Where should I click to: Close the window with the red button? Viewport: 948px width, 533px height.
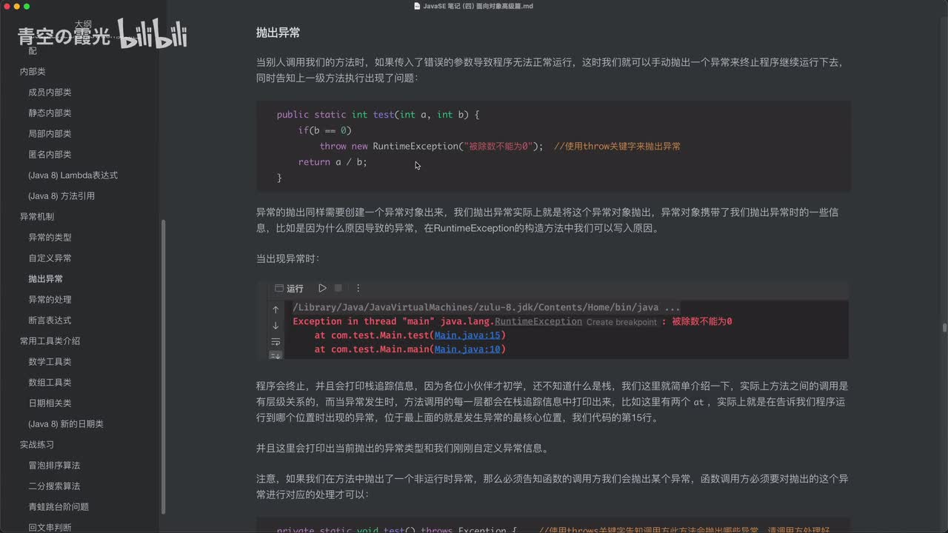click(x=7, y=6)
